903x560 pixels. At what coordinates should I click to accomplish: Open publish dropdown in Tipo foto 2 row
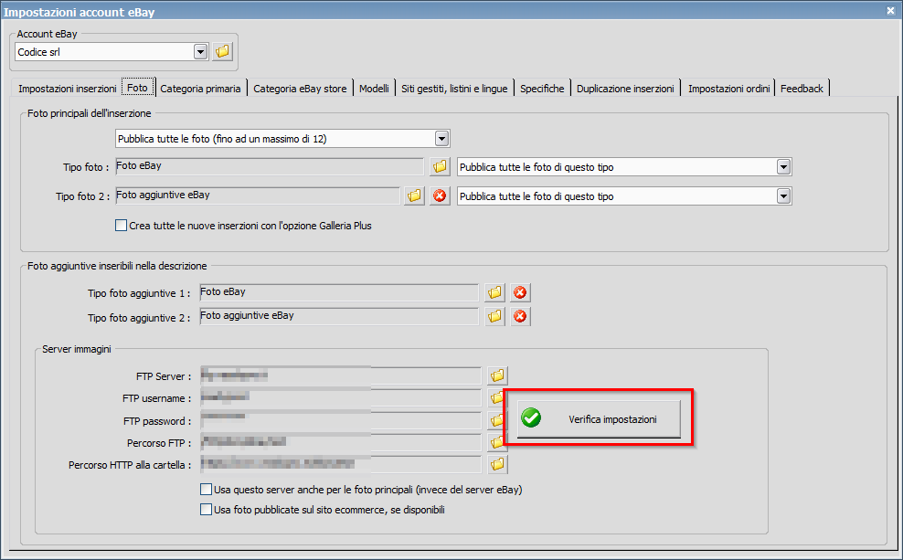pyautogui.click(x=783, y=196)
